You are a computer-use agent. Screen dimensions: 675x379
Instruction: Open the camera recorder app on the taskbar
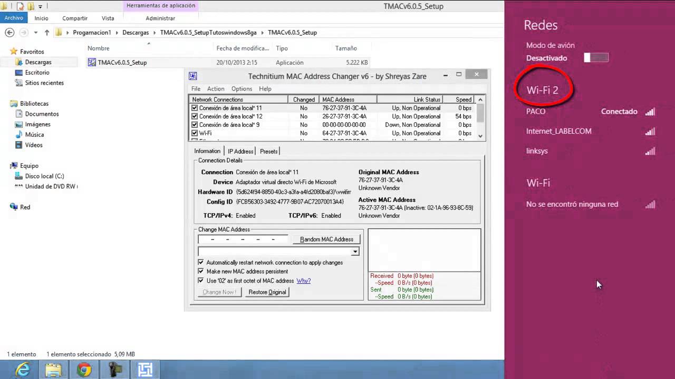tap(114, 370)
